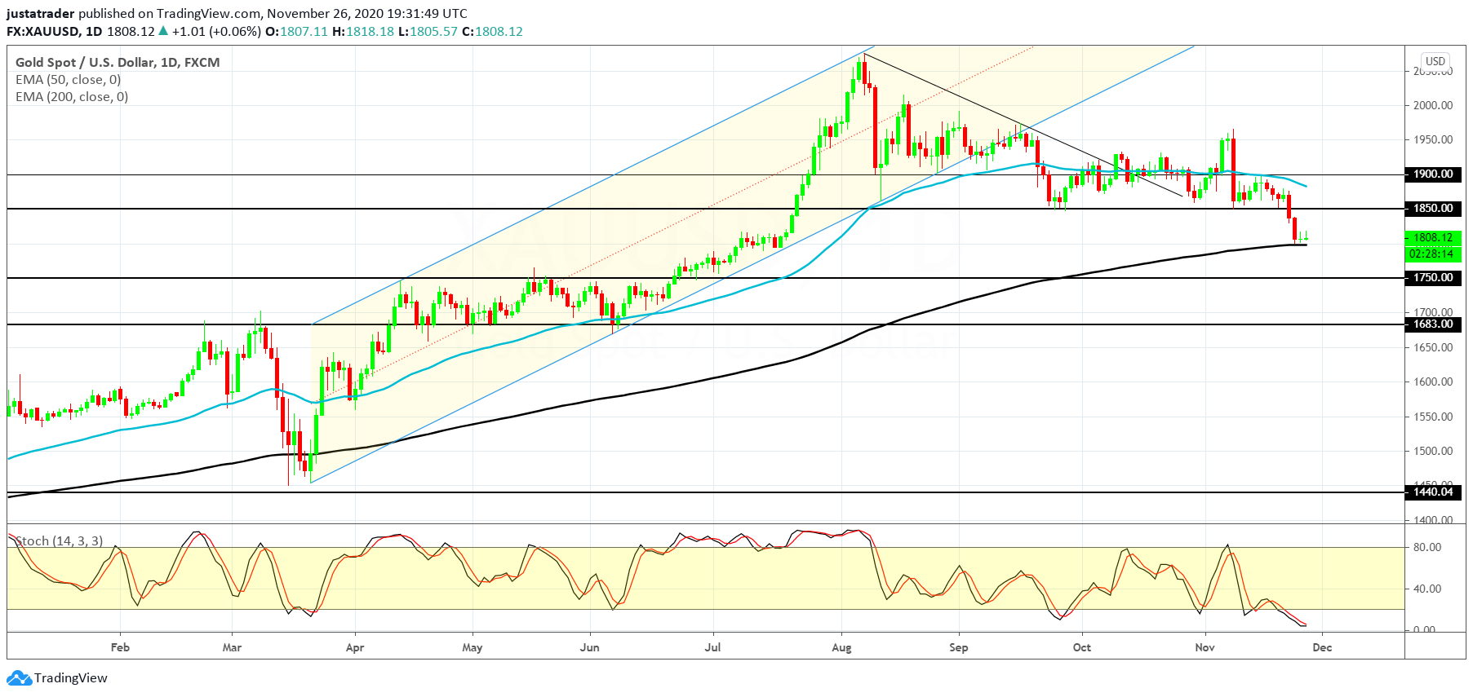Click the Apr label on time axis
Image resolution: width=1473 pixels, height=697 pixels.
(x=355, y=647)
